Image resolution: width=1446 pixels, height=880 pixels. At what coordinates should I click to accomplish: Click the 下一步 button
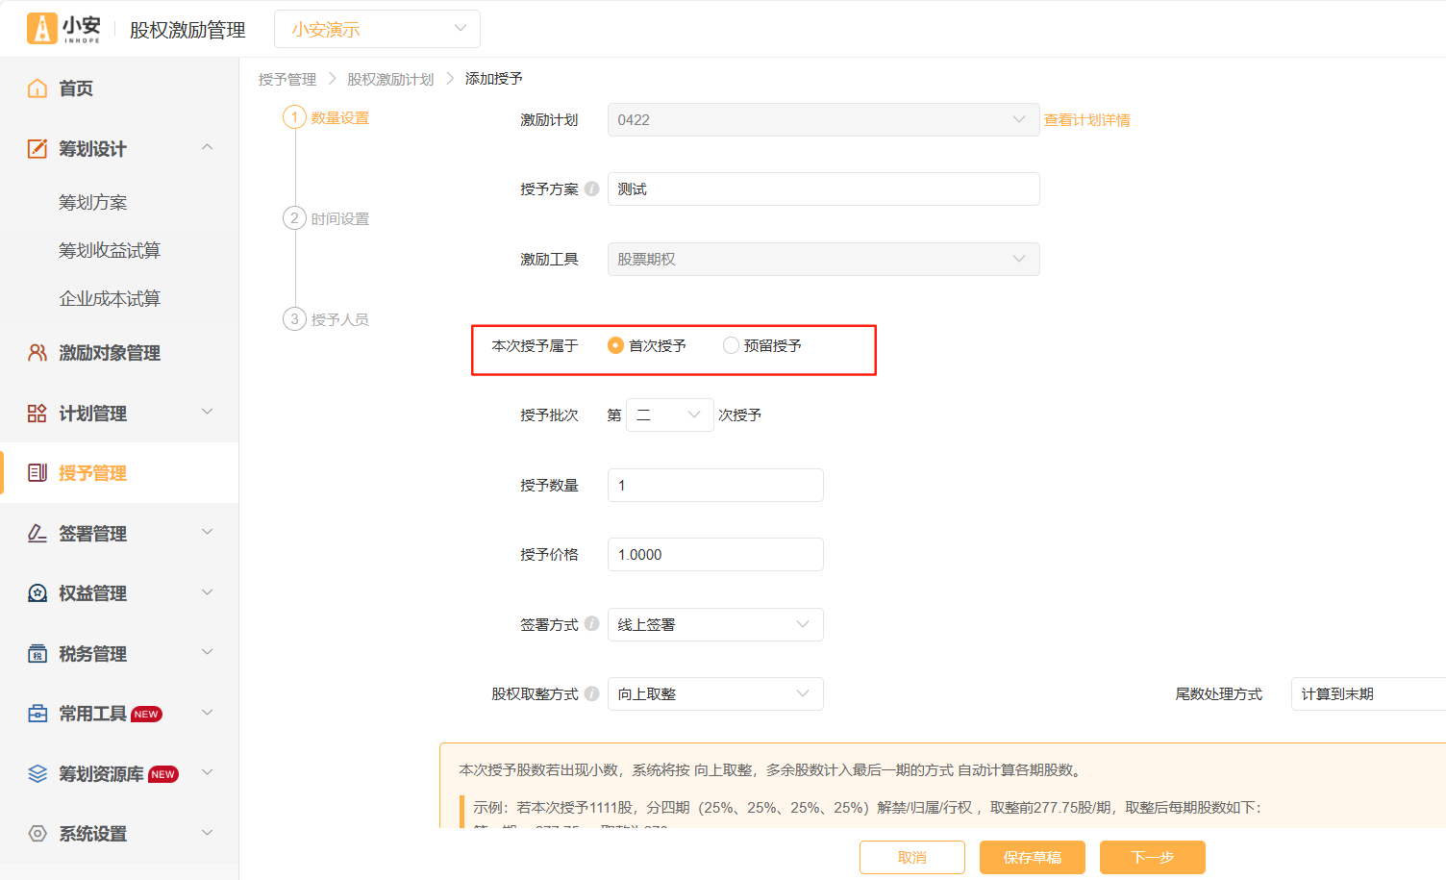click(x=1153, y=857)
